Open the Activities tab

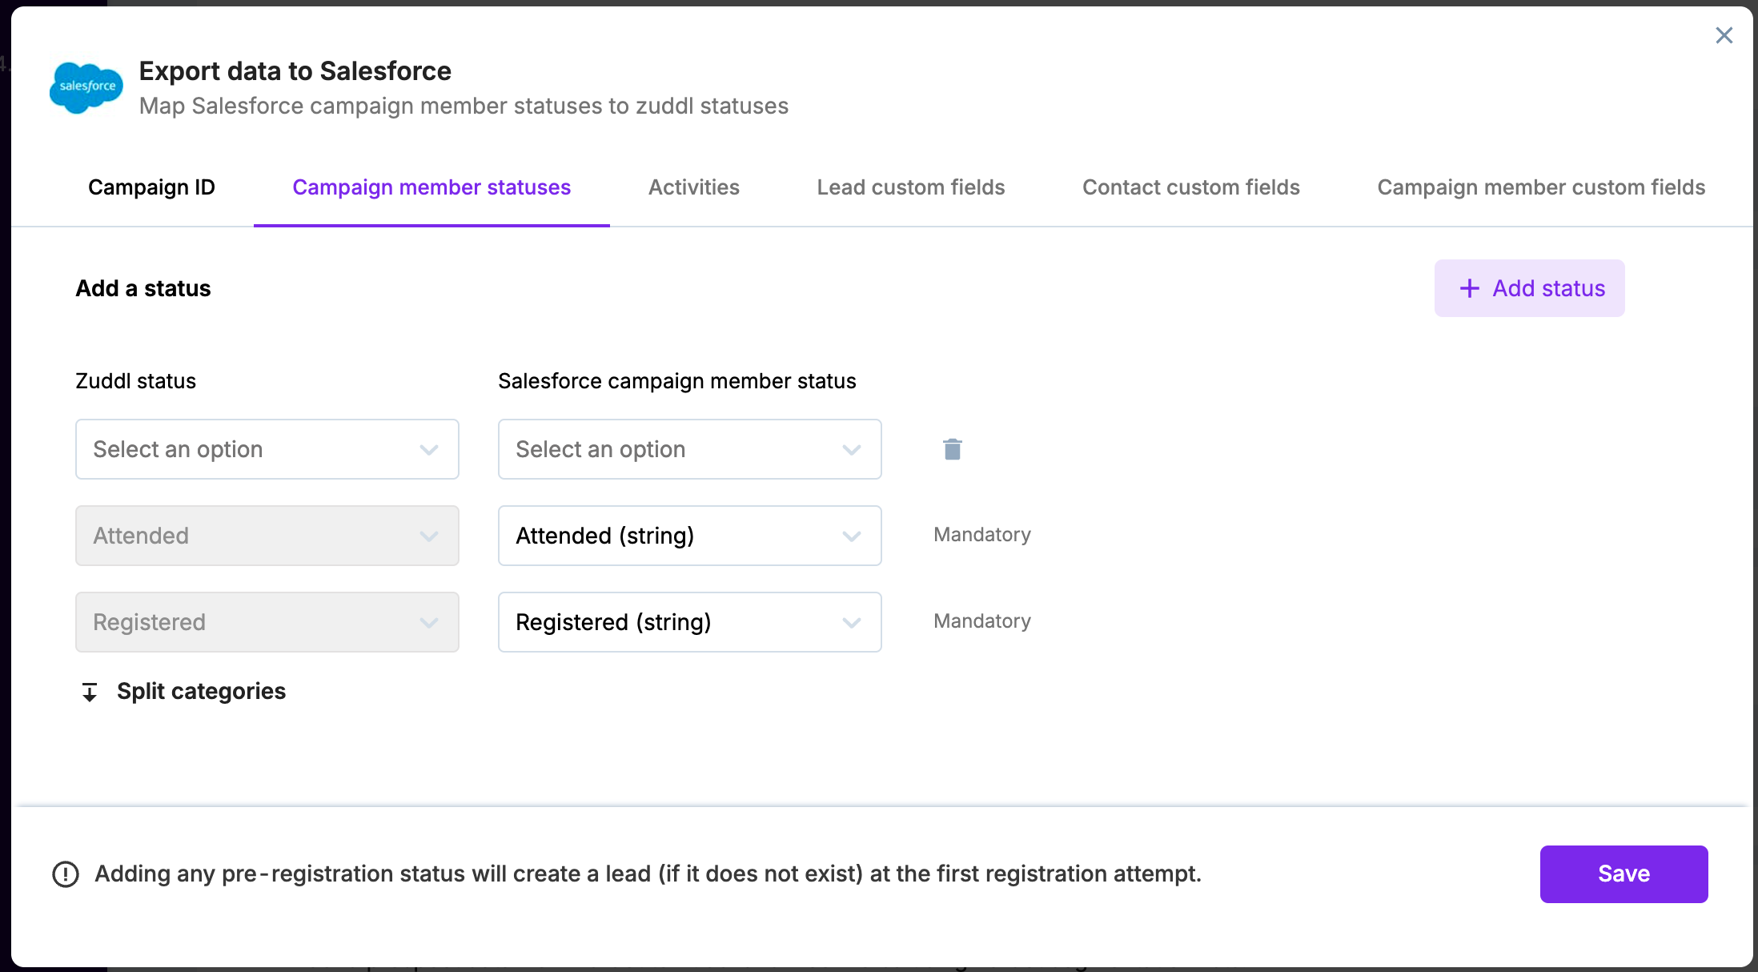click(x=693, y=187)
